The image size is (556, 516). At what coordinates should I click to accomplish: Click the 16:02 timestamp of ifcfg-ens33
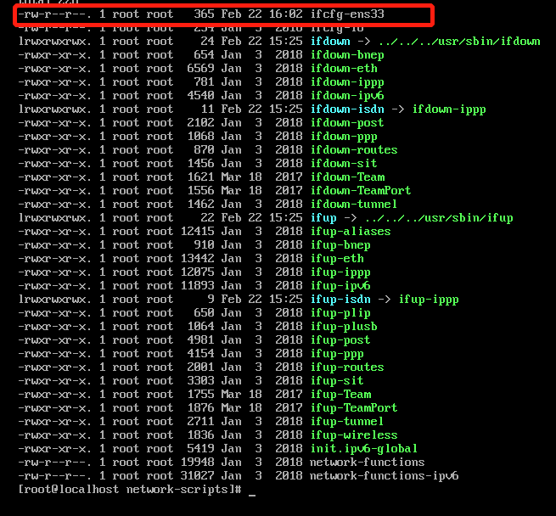click(x=286, y=14)
